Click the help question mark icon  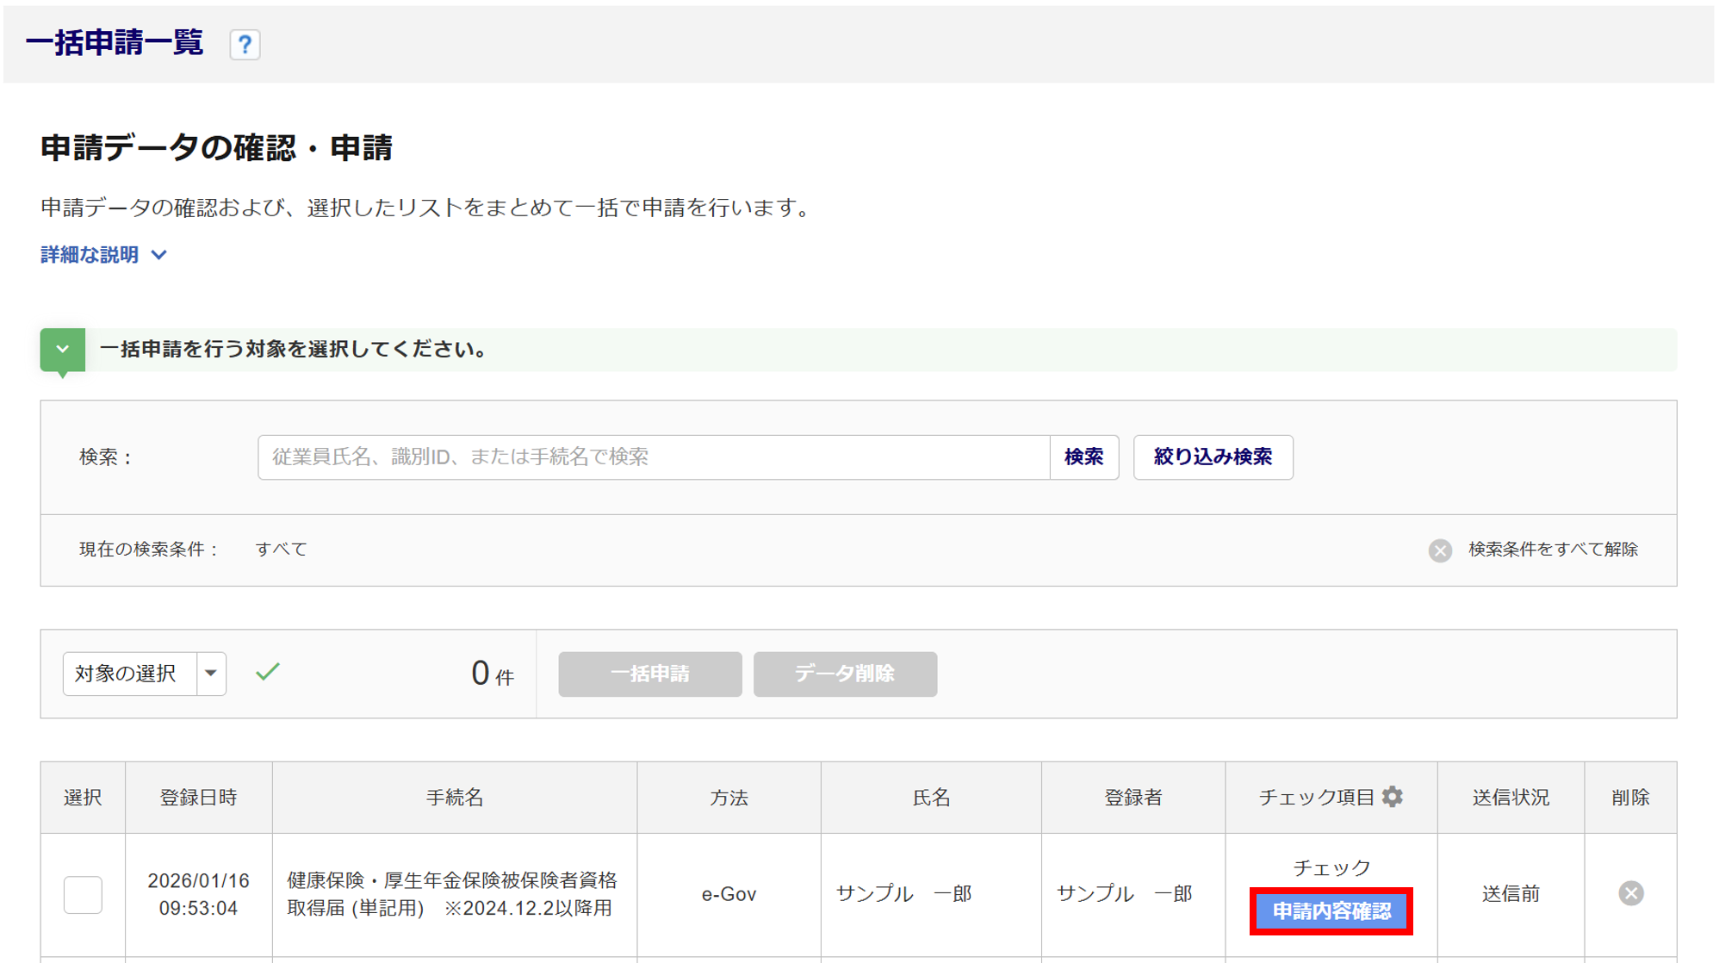245,44
